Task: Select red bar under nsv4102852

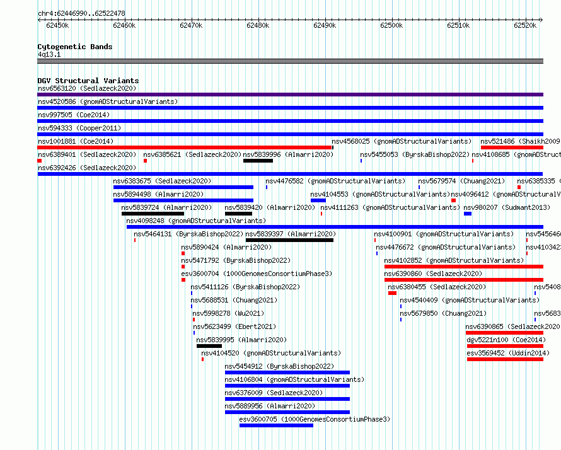Action: pos(464,267)
